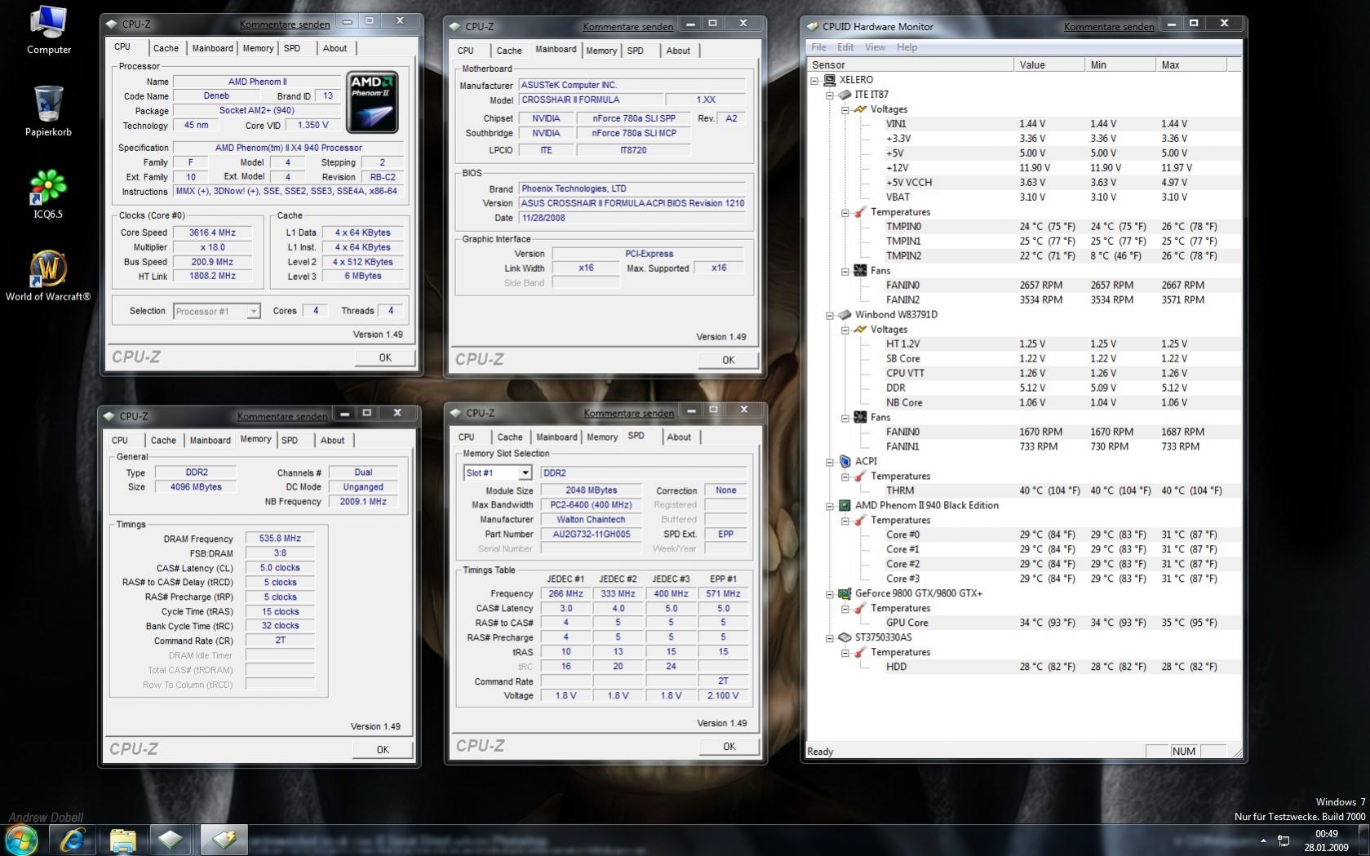Click the Hardware Monitor taskbar icon with lightning bolt
The image size is (1370, 856).
pos(223,840)
